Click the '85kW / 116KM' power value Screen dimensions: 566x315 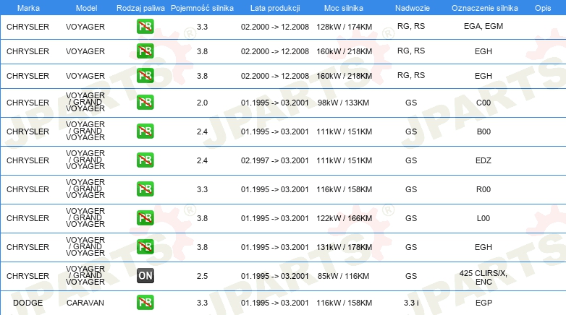(343, 276)
